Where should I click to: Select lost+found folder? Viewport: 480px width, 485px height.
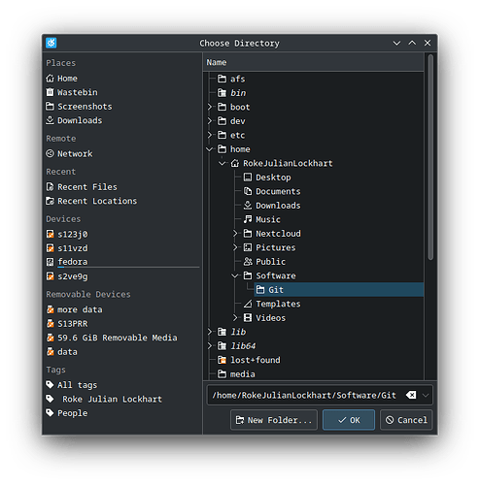click(x=249, y=360)
